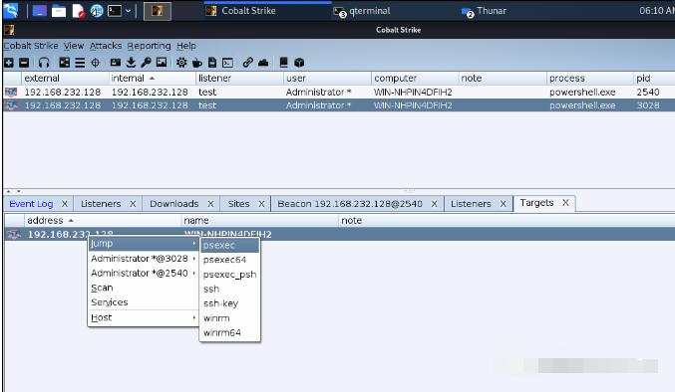Switch to Thunar in taskbar

(x=485, y=11)
